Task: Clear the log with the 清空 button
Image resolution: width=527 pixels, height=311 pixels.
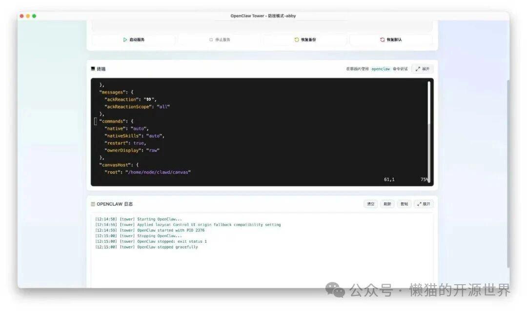Action: point(371,204)
